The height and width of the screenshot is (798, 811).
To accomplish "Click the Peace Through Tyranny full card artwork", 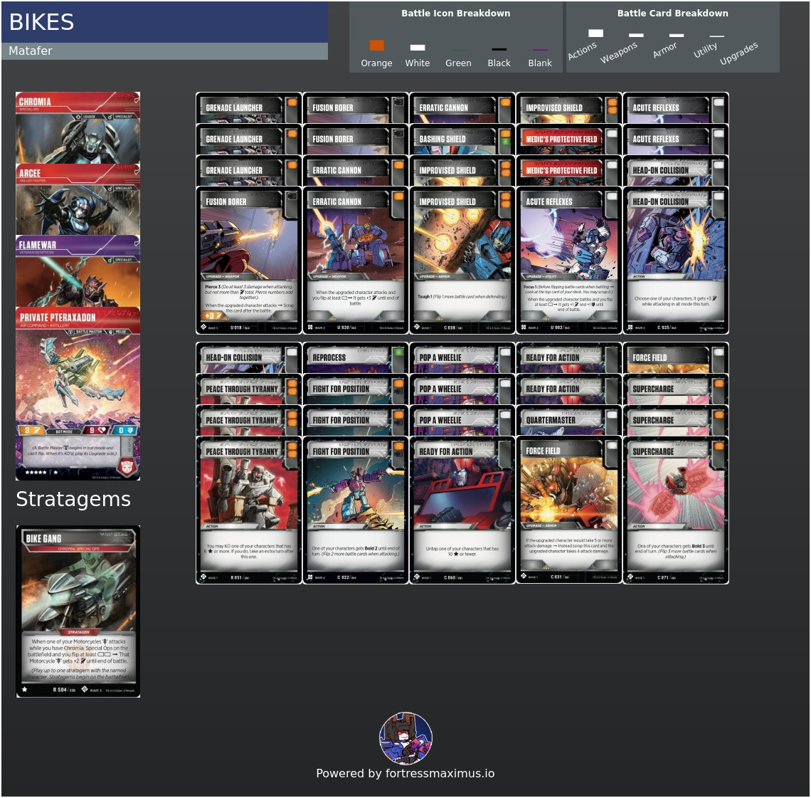I will [x=249, y=490].
